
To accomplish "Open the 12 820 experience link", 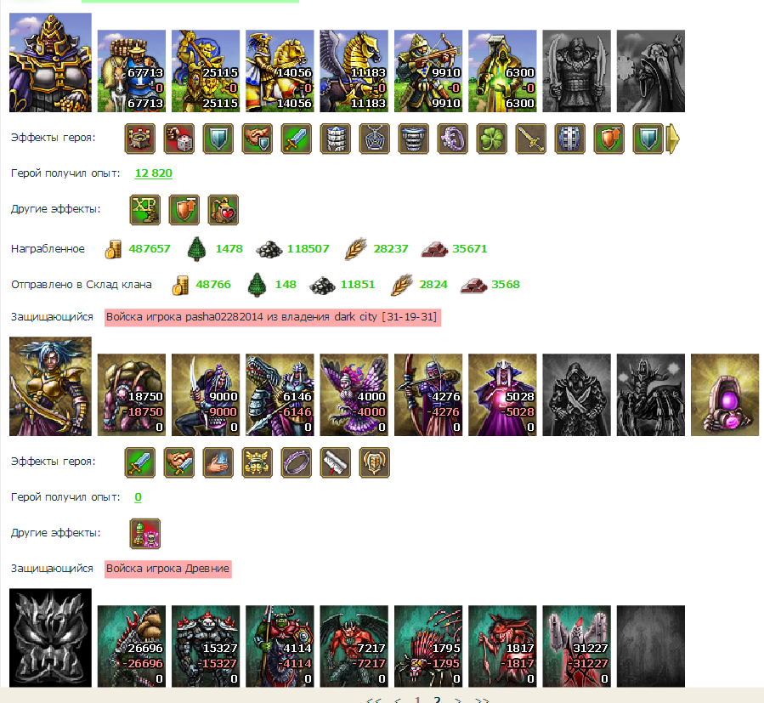I will pos(154,173).
